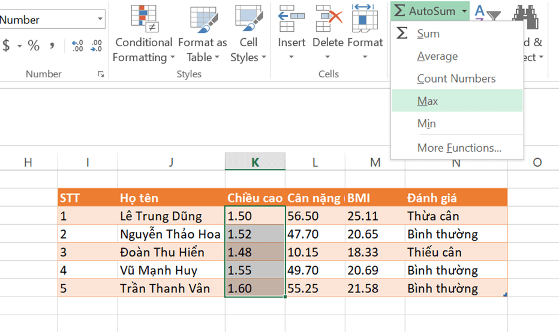Open Number format dialog launcher

click(101, 74)
